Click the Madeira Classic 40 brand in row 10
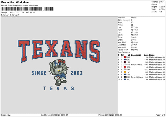Viewport: 166px width, 117px height. tap(157, 80)
